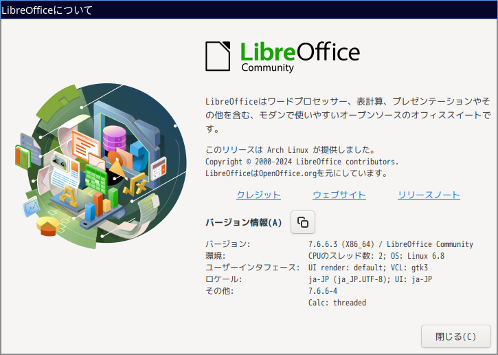Click the ロケール: label
Image resolution: width=498 pixels, height=355 pixels.
[x=224, y=279]
